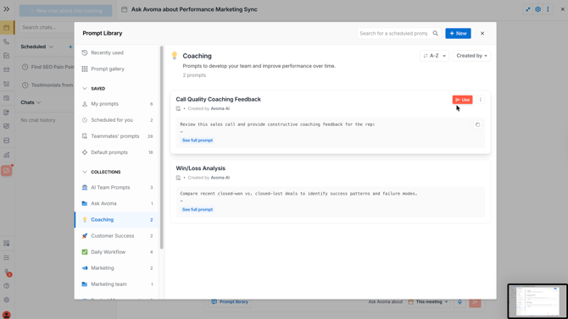The width and height of the screenshot is (568, 319).
Task: Select Default prompts
Action: click(x=117, y=152)
